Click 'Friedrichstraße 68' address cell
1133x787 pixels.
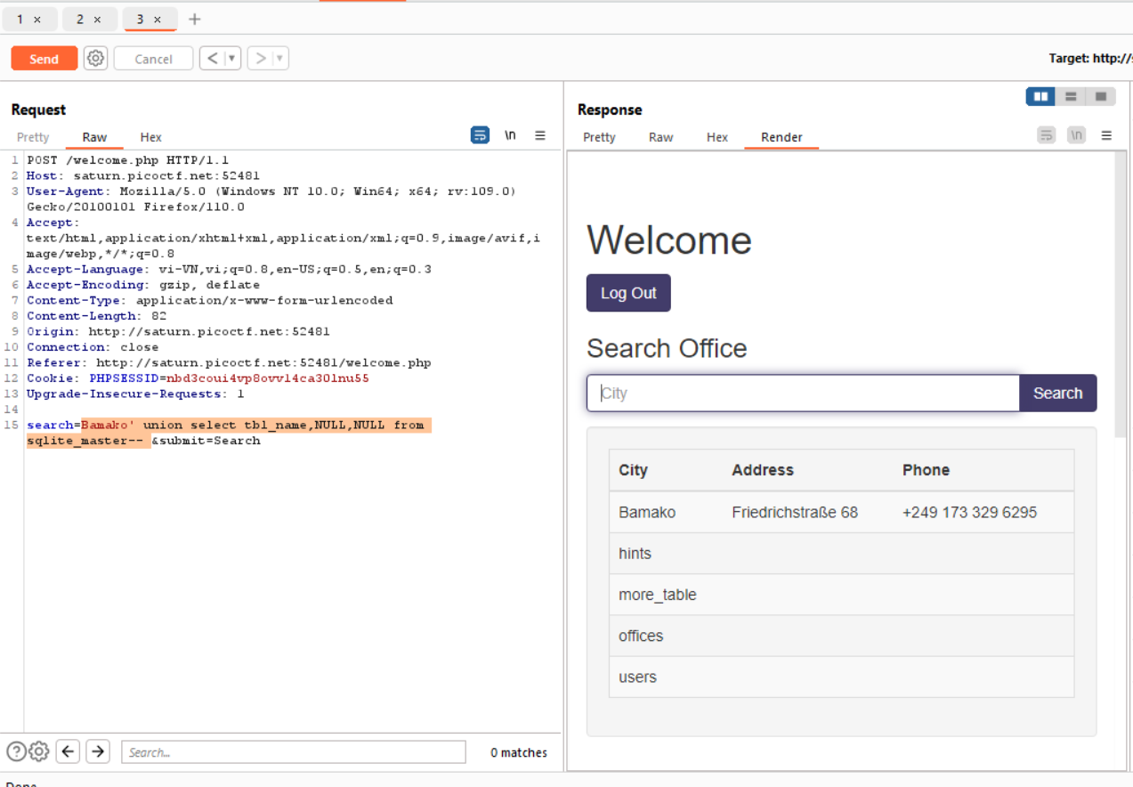pos(795,512)
